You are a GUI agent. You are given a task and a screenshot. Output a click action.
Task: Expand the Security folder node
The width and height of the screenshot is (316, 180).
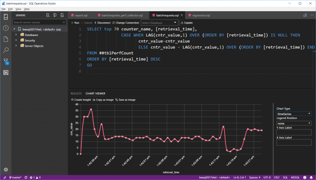coord(16,40)
